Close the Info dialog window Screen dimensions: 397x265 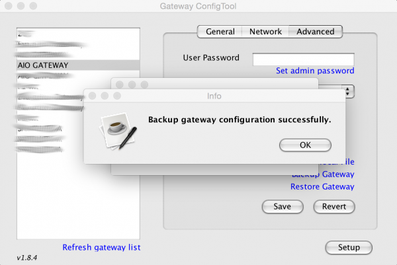tap(93, 96)
